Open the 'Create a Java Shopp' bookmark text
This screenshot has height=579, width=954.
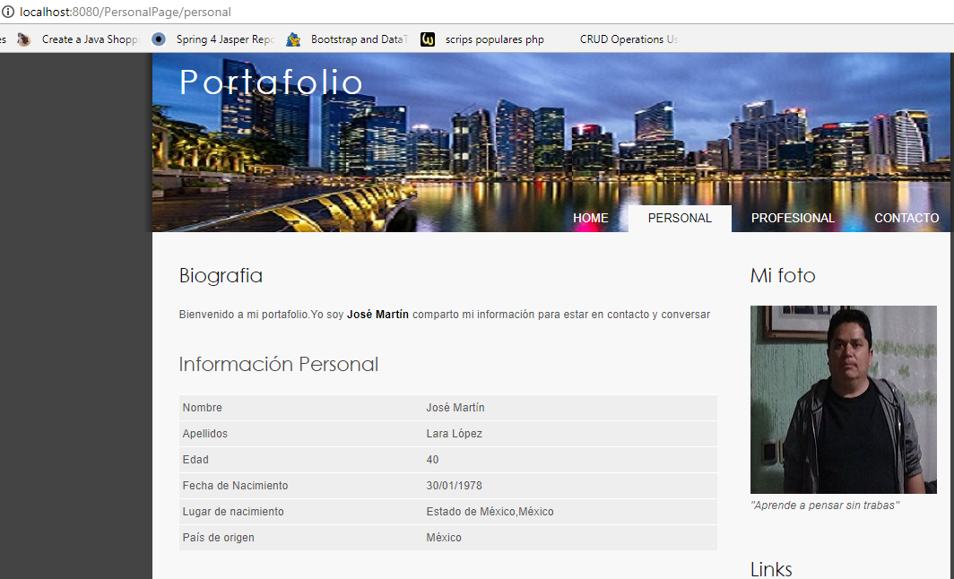90,39
